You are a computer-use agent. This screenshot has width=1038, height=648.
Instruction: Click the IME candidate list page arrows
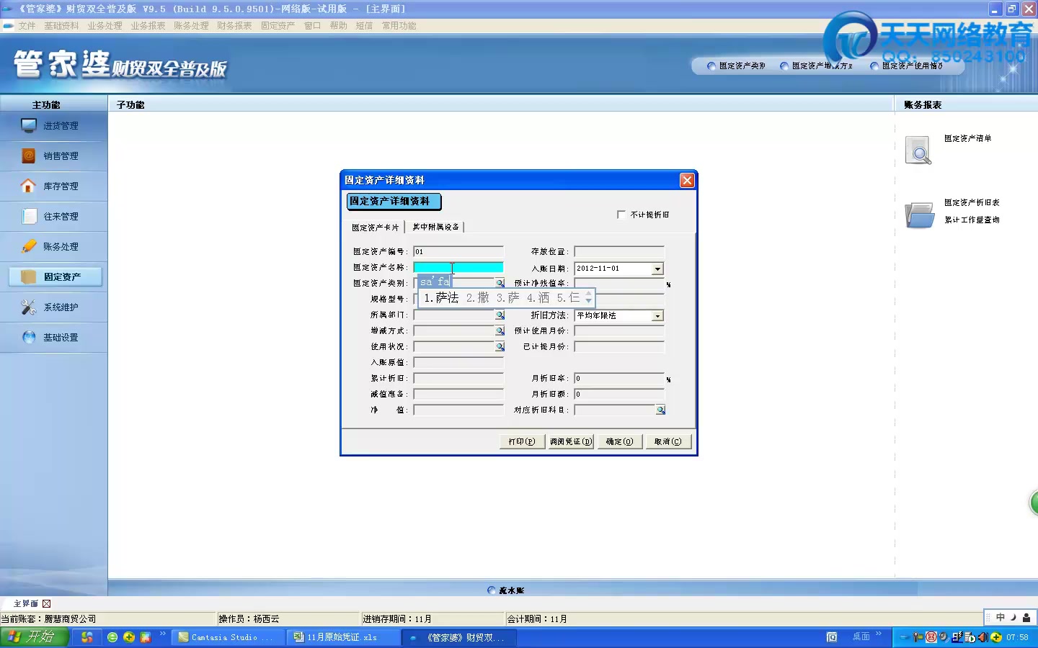coord(588,297)
